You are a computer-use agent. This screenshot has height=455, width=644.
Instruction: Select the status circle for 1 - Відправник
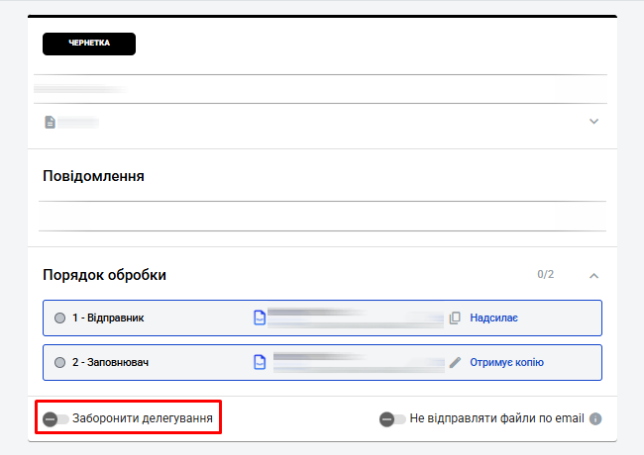click(x=60, y=318)
